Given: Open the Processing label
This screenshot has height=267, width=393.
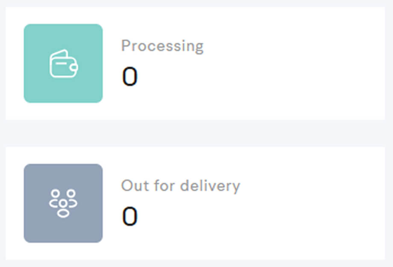Looking at the screenshot, I should tap(162, 46).
